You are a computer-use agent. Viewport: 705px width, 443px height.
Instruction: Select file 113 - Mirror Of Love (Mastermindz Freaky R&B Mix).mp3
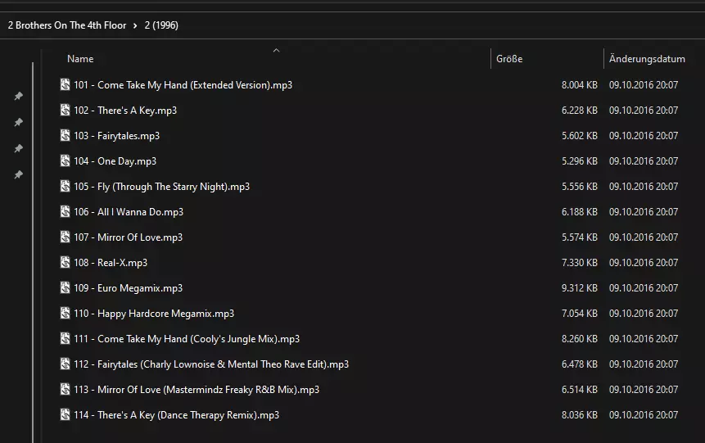pos(197,390)
